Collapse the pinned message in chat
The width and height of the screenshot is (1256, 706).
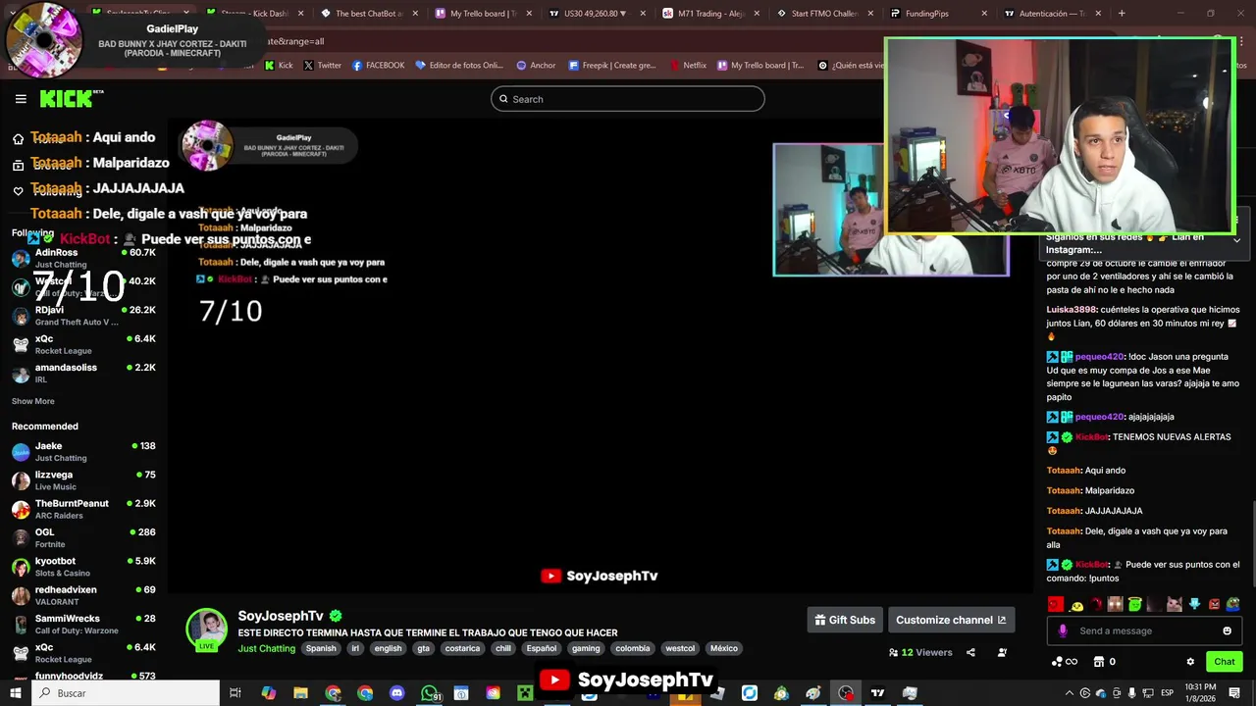click(x=1236, y=239)
